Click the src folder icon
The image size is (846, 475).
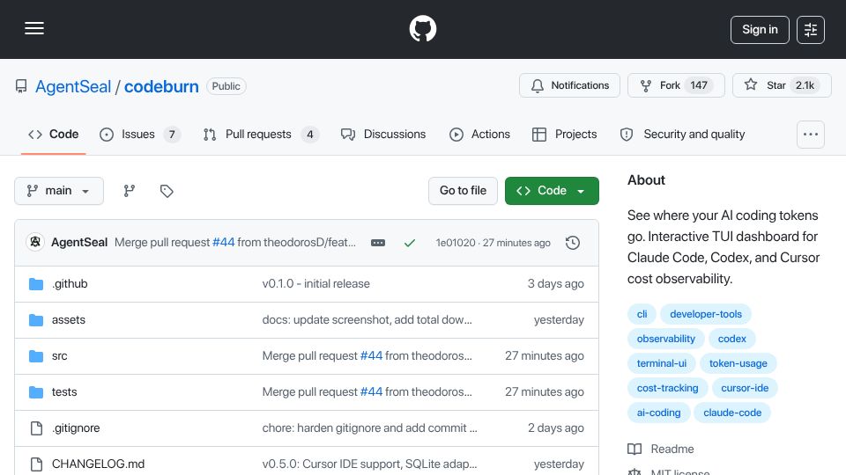pyautogui.click(x=36, y=356)
